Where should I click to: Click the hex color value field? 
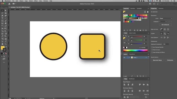[x=144, y=48]
